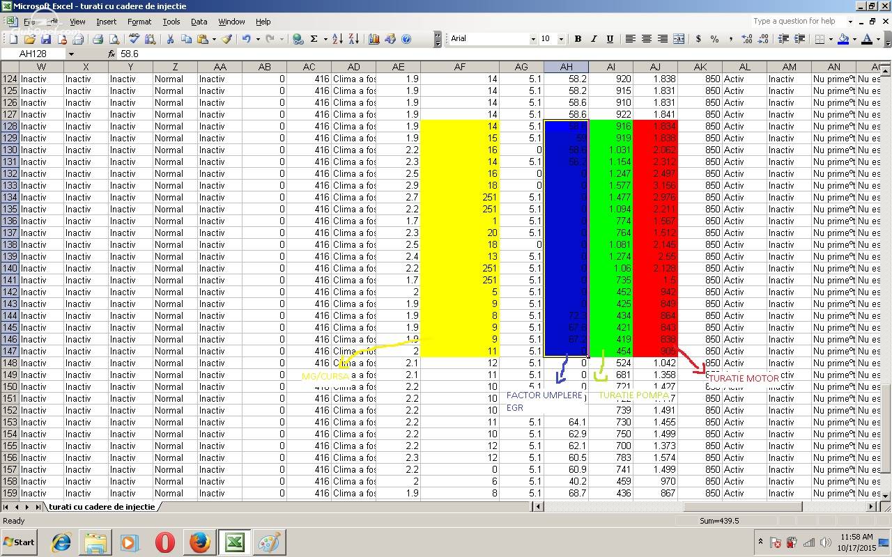892x557 pixels.
Task: Click the Undo arrow
Action: (x=247, y=39)
